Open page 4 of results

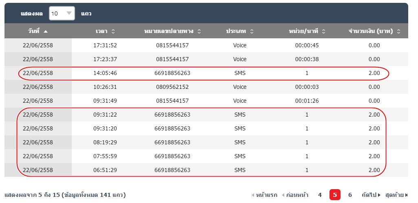tap(320, 195)
